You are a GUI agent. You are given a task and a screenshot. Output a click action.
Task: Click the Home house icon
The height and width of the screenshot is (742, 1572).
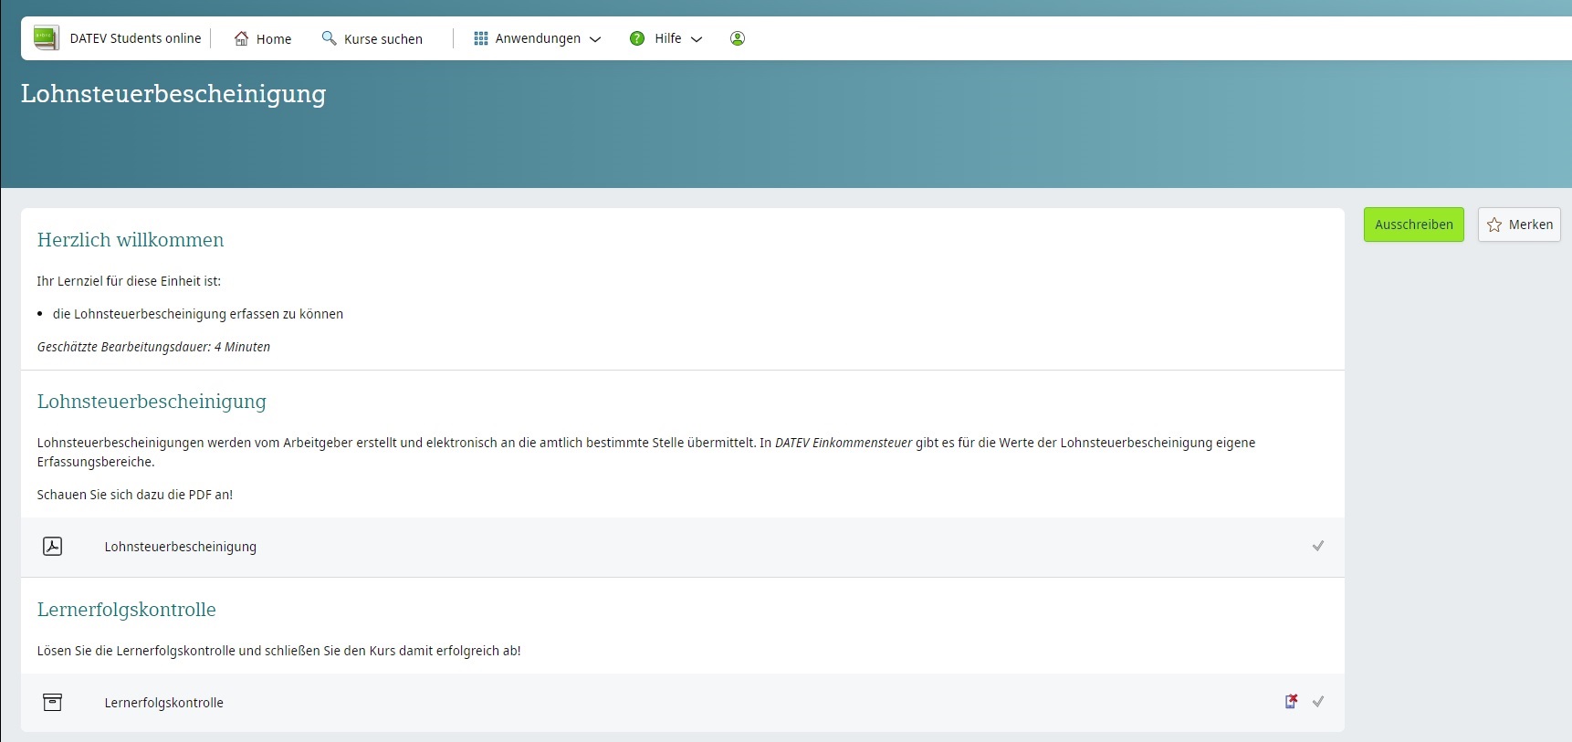241,38
